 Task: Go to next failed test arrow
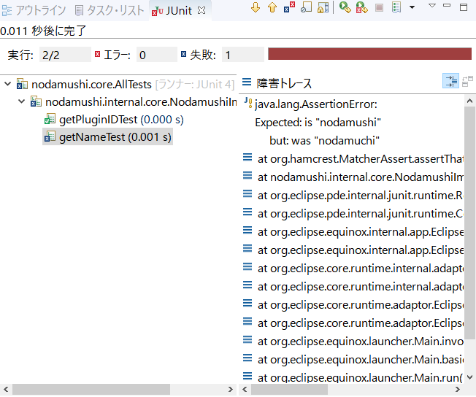click(256, 7)
